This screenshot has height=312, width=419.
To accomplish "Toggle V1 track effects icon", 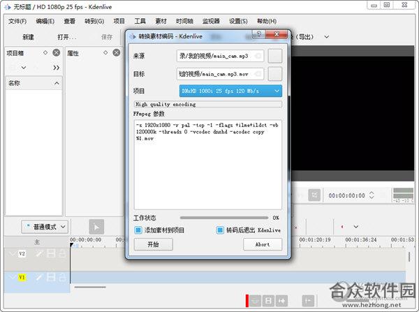I will 40,277.
